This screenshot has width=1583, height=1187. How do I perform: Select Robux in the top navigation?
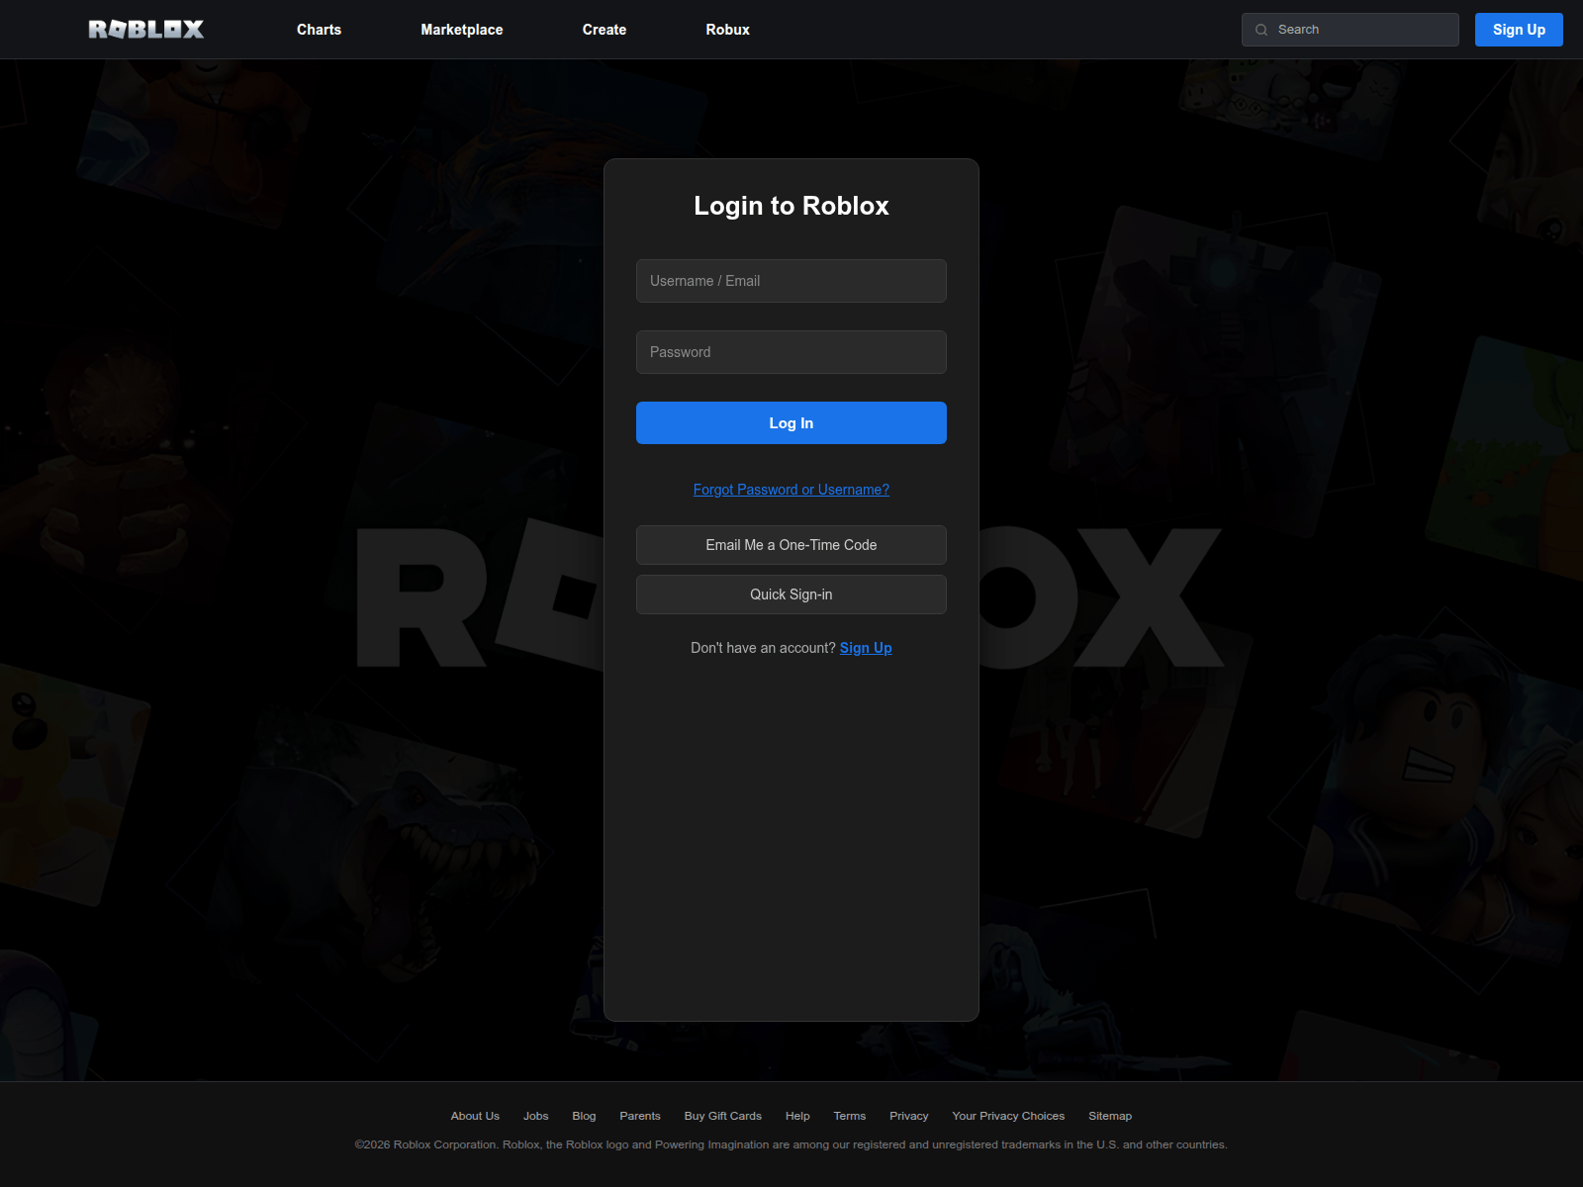727,30
